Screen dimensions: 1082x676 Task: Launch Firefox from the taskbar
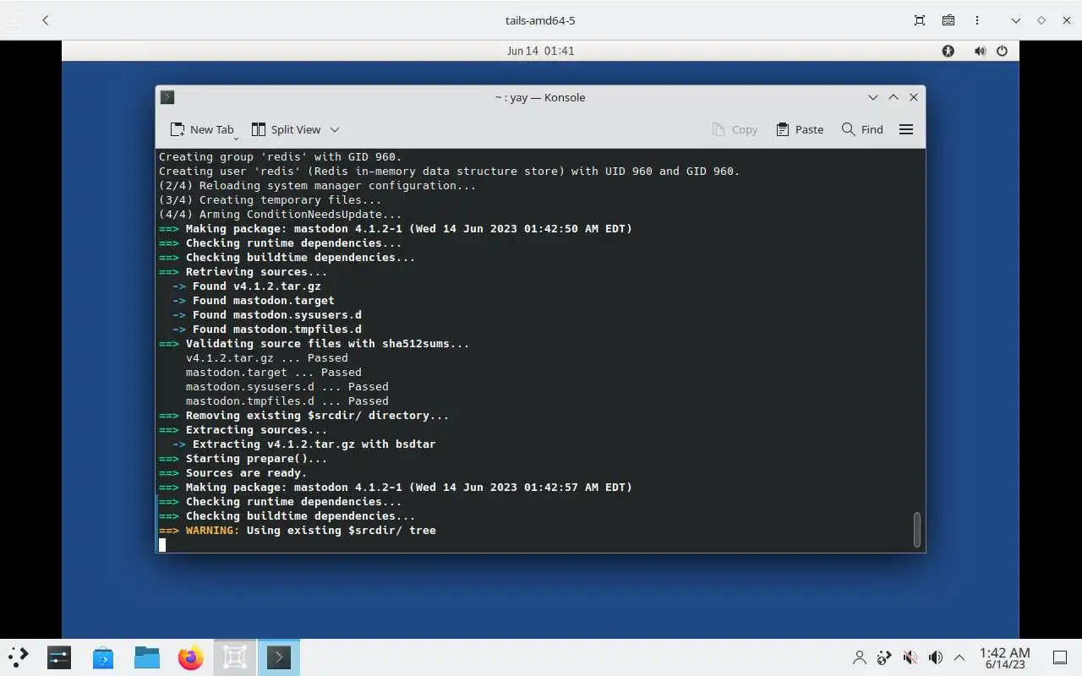191,657
